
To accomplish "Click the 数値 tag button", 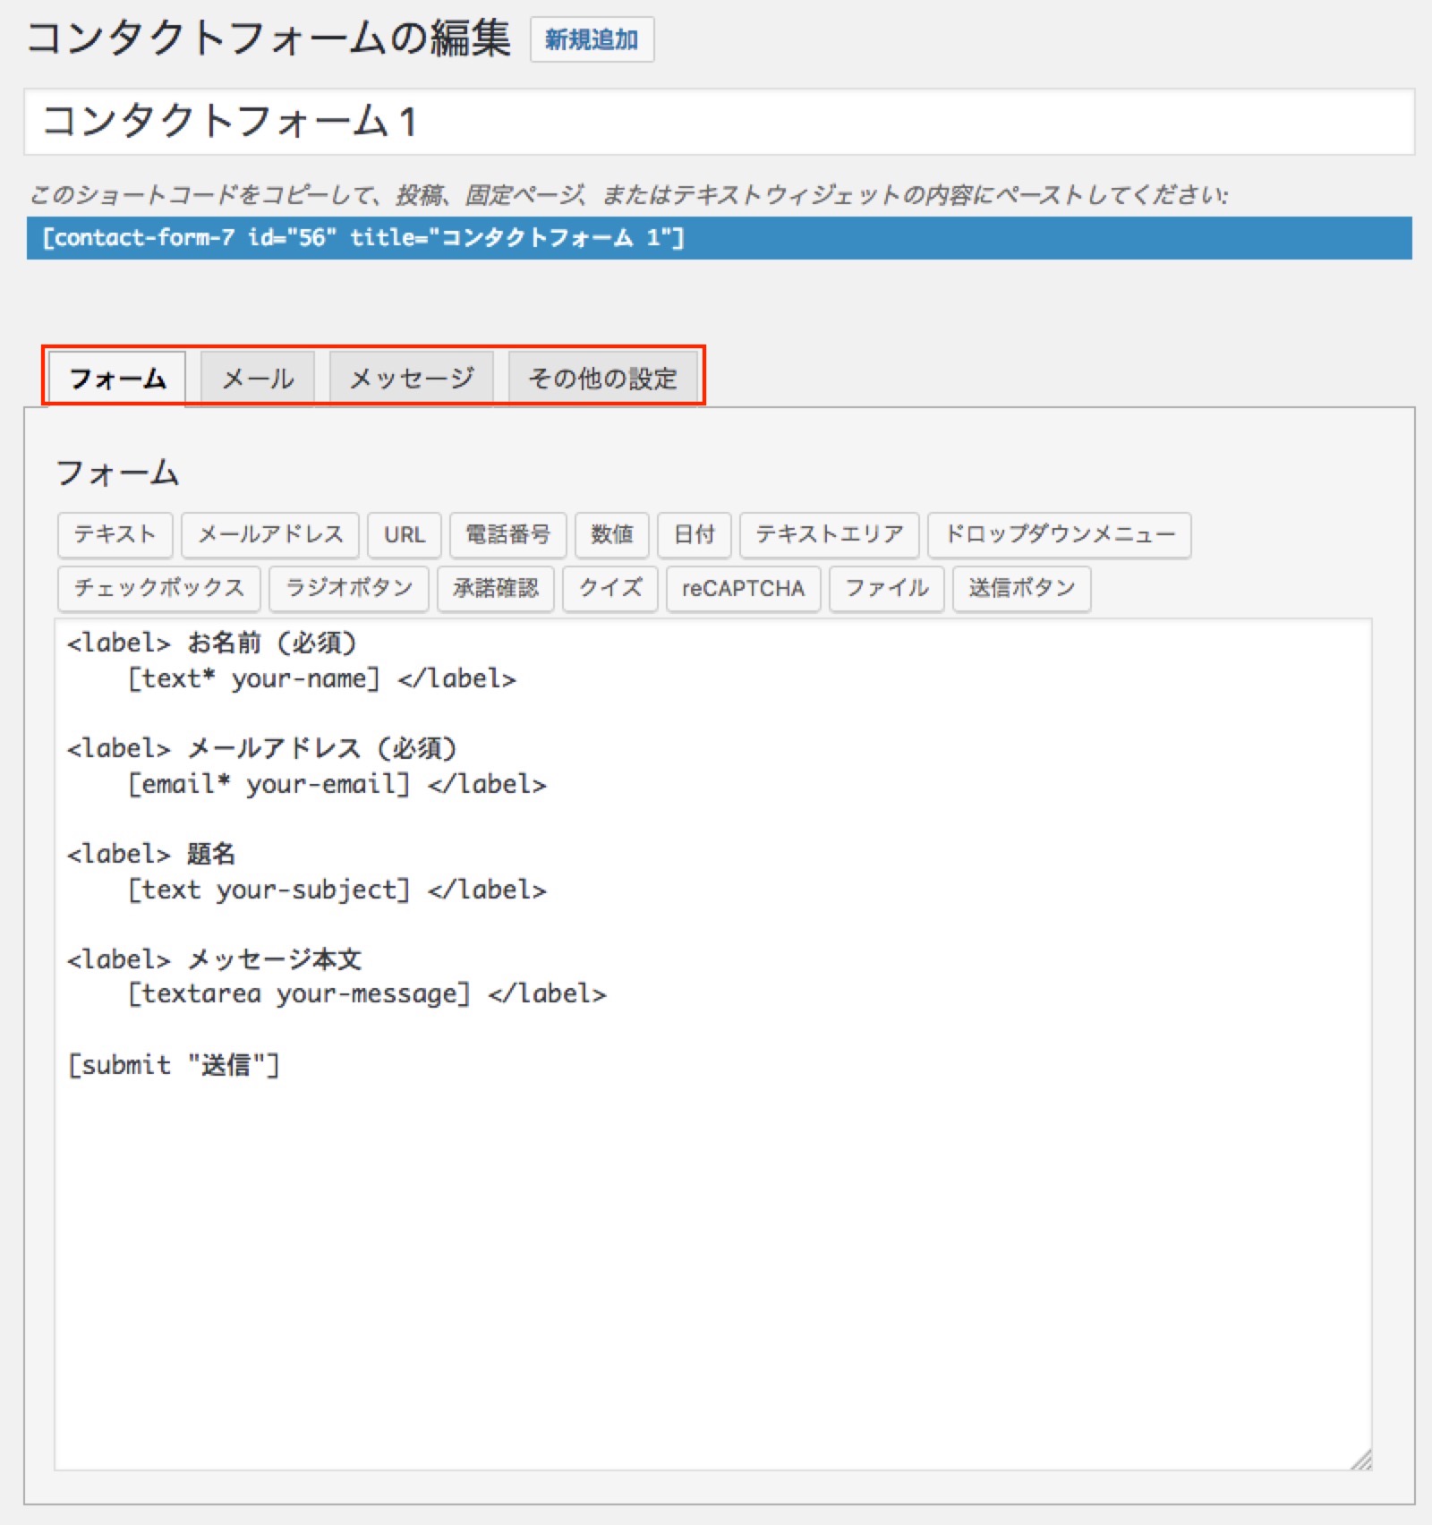I will click(612, 535).
